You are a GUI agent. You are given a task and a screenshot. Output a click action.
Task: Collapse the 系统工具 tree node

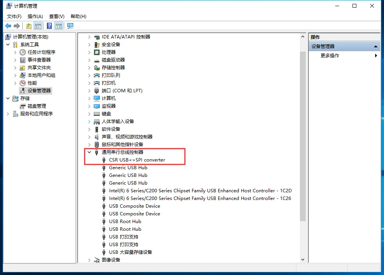pos(8,44)
